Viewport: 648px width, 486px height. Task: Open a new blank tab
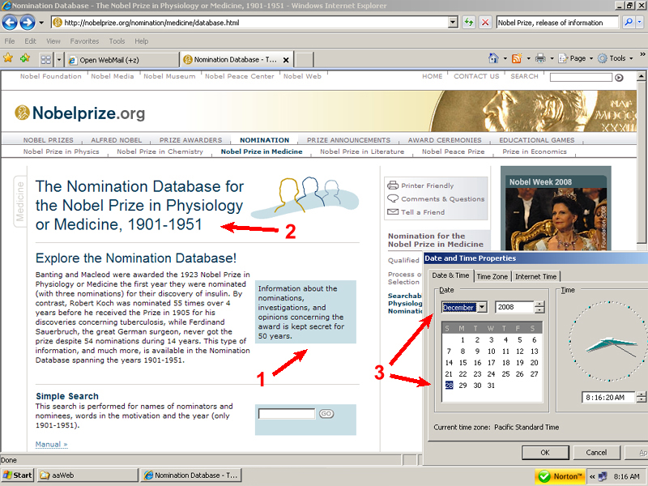coord(304,60)
